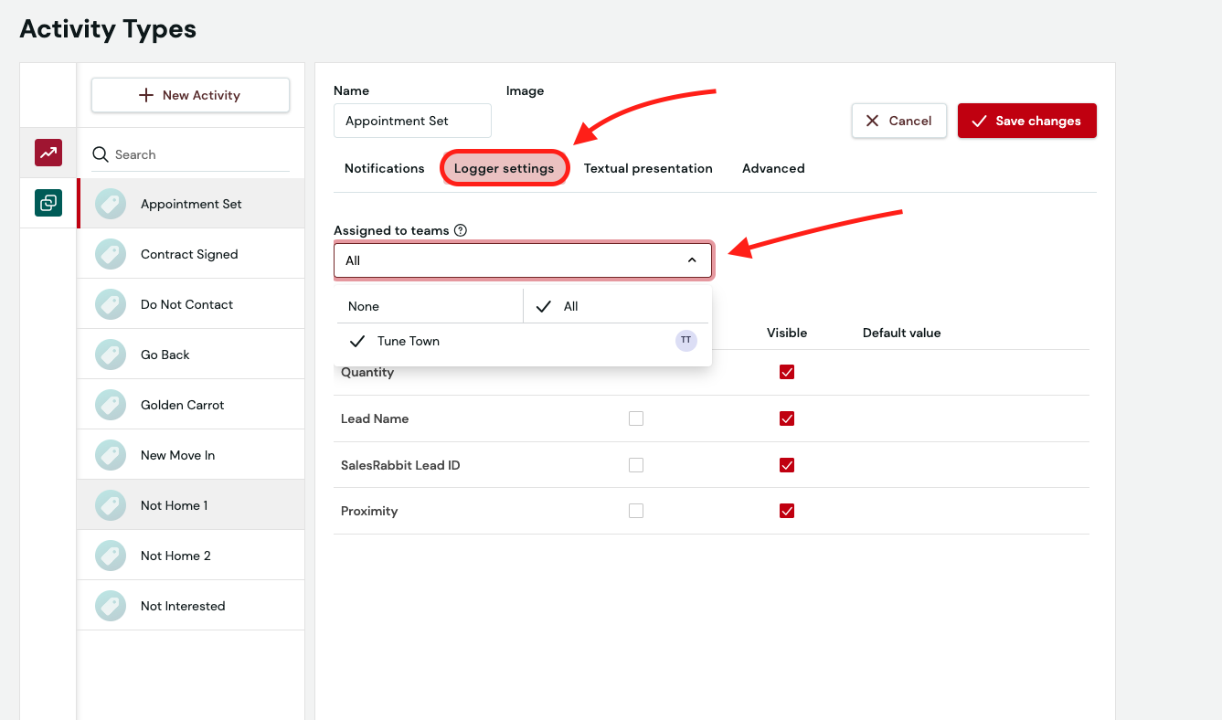The width and height of the screenshot is (1222, 720).
Task: Click Save changes
Action: pos(1026,121)
